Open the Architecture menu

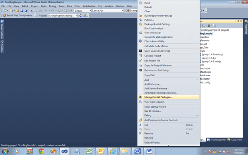pyautogui.click(x=89, y=6)
